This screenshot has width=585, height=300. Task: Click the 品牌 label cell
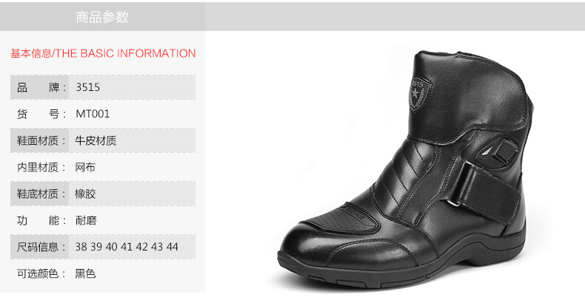coord(39,87)
